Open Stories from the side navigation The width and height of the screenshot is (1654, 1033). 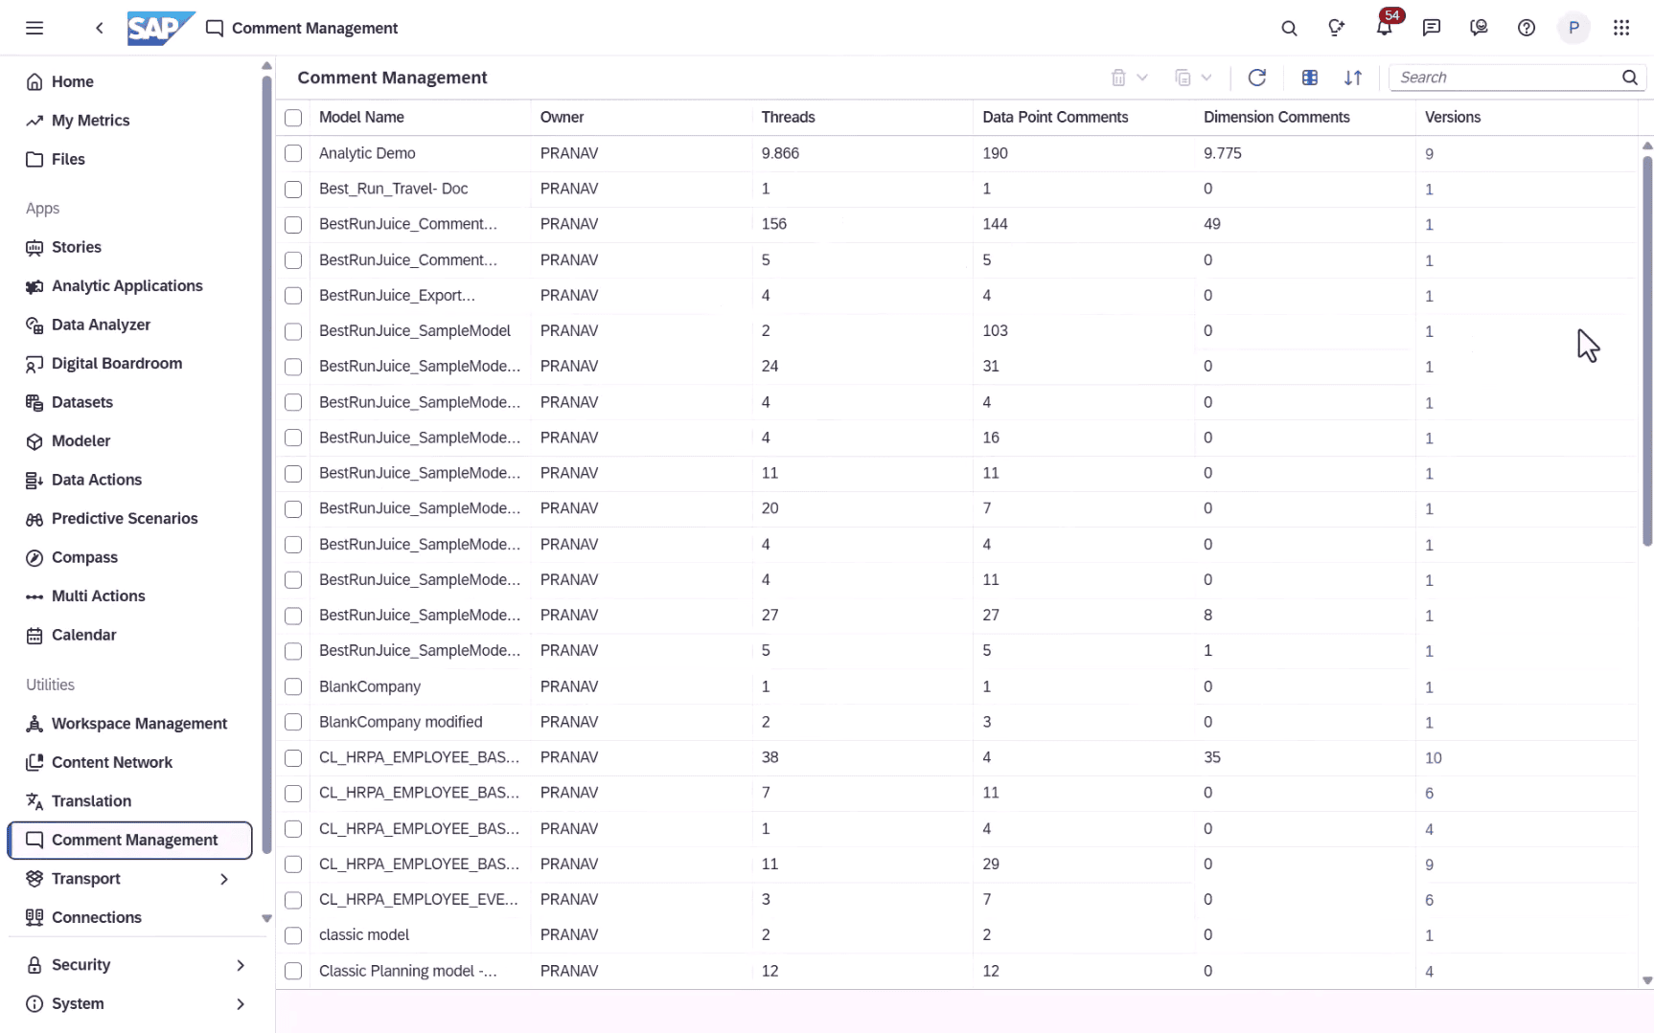click(x=76, y=247)
